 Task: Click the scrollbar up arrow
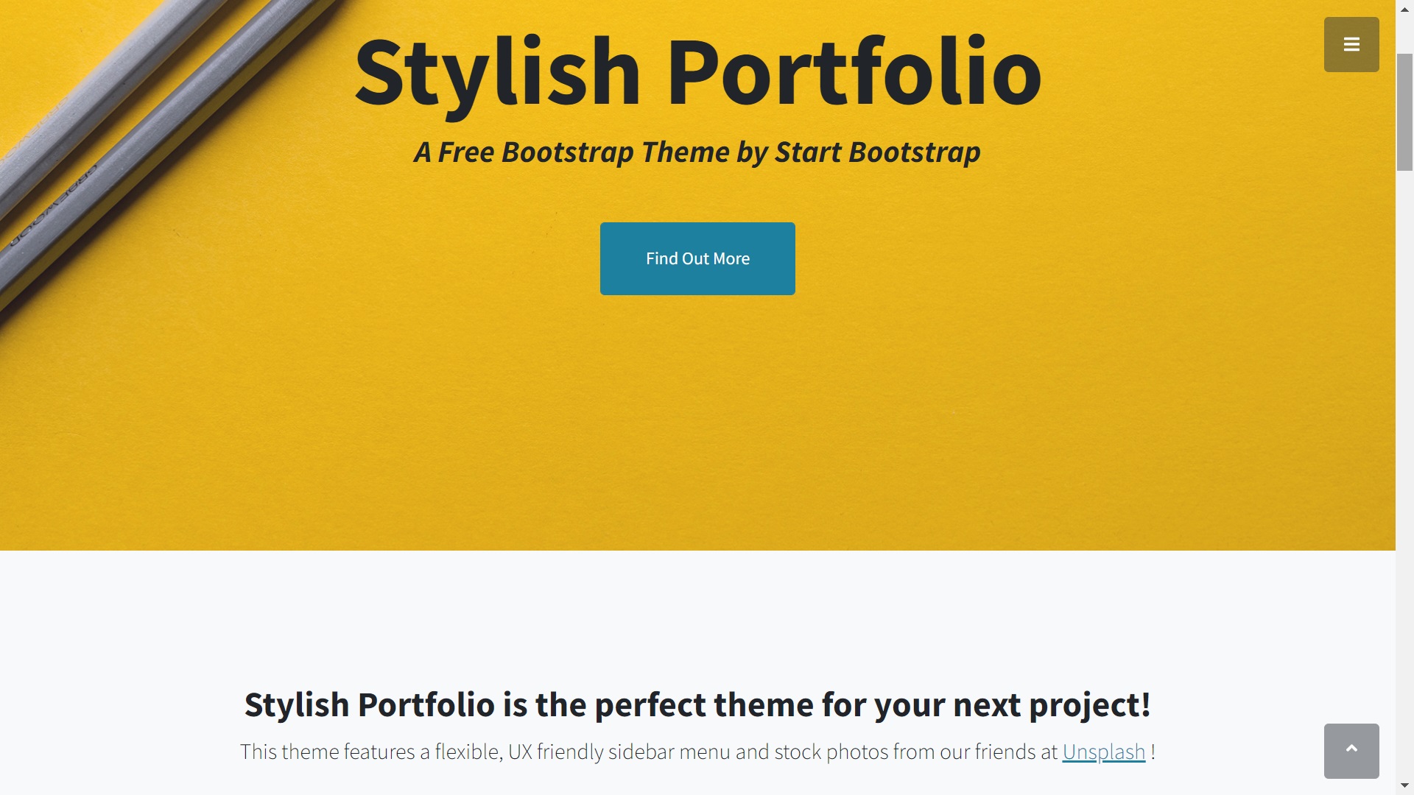pyautogui.click(x=1404, y=9)
